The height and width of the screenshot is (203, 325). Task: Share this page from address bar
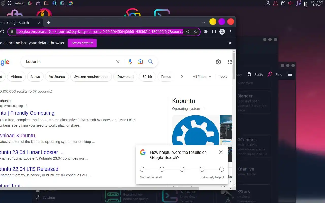click(188, 32)
